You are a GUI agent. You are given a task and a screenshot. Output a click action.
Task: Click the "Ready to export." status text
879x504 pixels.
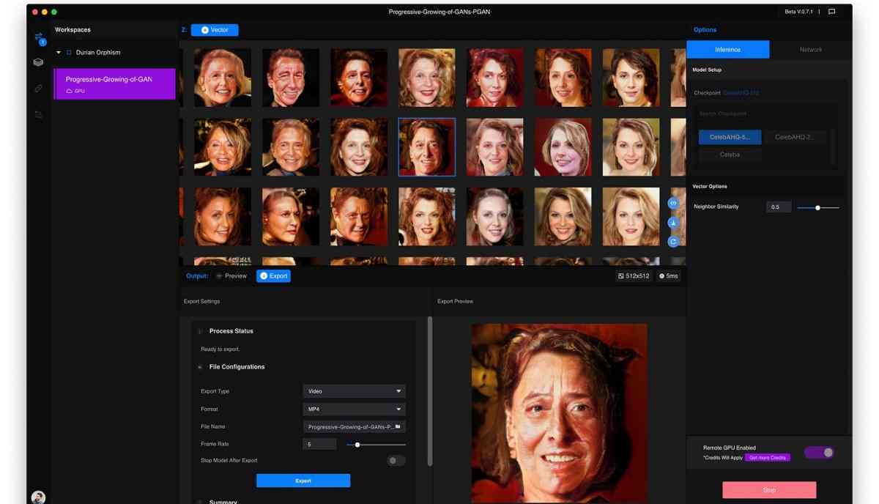[220, 349]
